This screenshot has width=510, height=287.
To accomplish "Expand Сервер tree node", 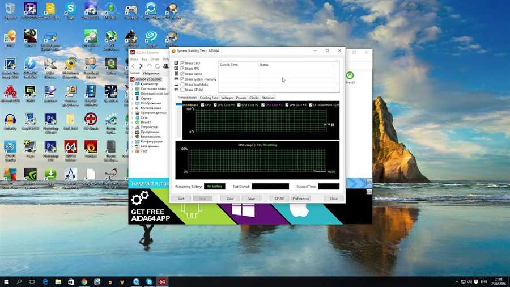I will pos(133,98).
